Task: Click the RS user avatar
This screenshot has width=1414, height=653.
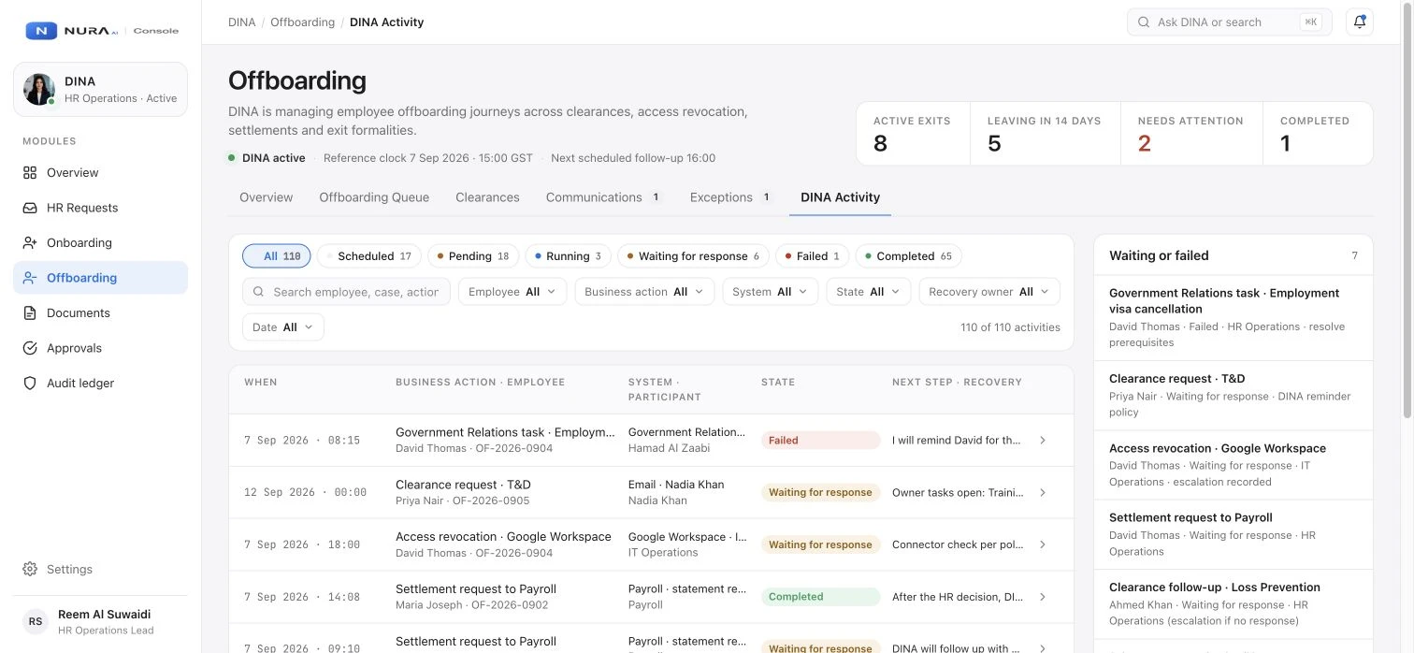Action: [36, 622]
